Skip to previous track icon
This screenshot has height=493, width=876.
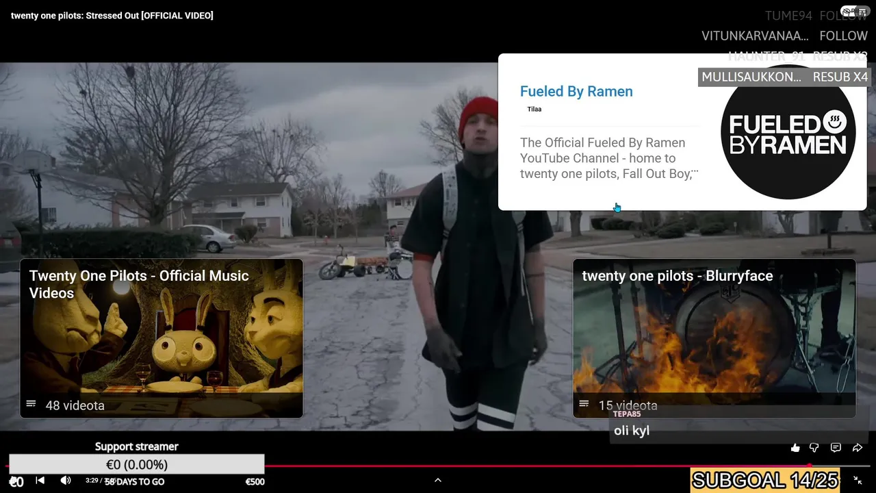[40, 481]
